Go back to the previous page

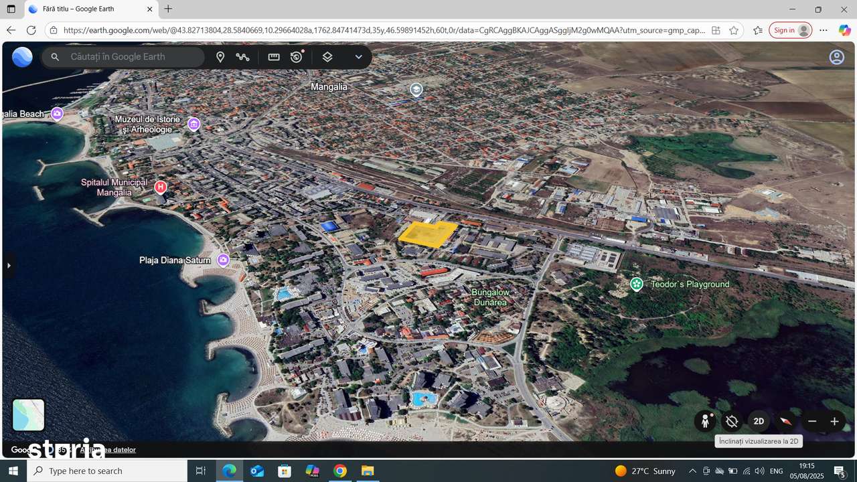11,30
